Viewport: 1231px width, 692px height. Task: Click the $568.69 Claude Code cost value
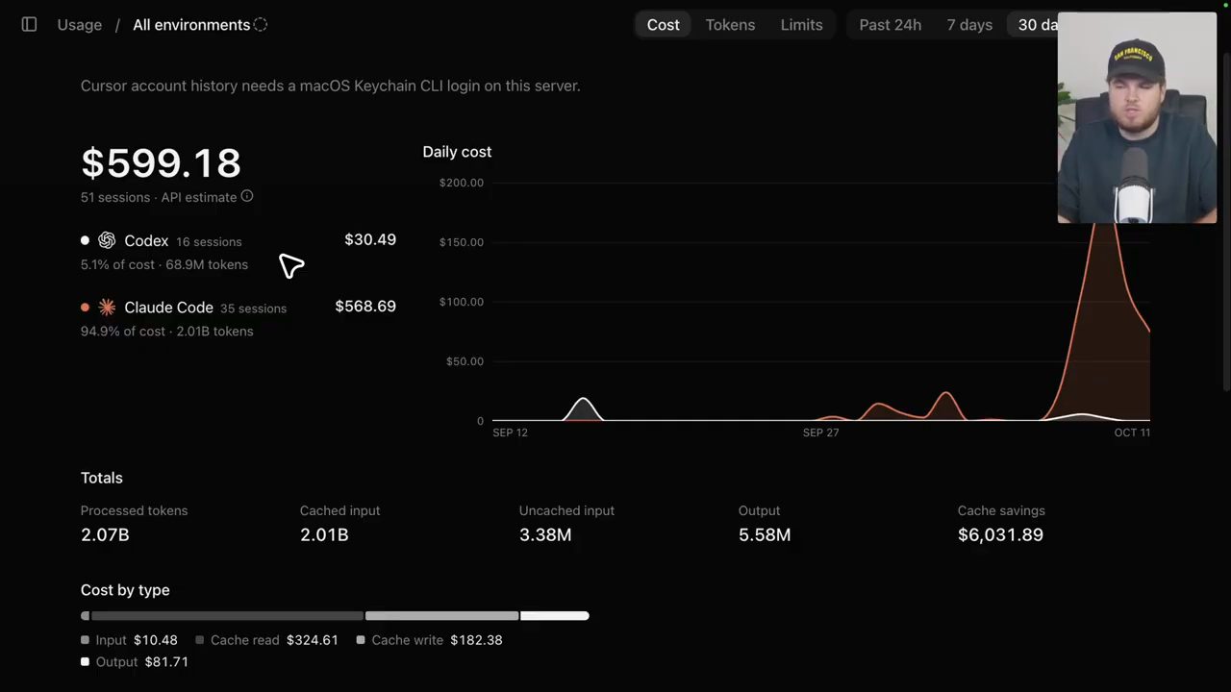click(x=365, y=306)
